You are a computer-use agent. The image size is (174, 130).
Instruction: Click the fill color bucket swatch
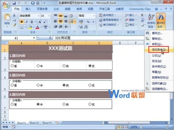pos(30,27)
